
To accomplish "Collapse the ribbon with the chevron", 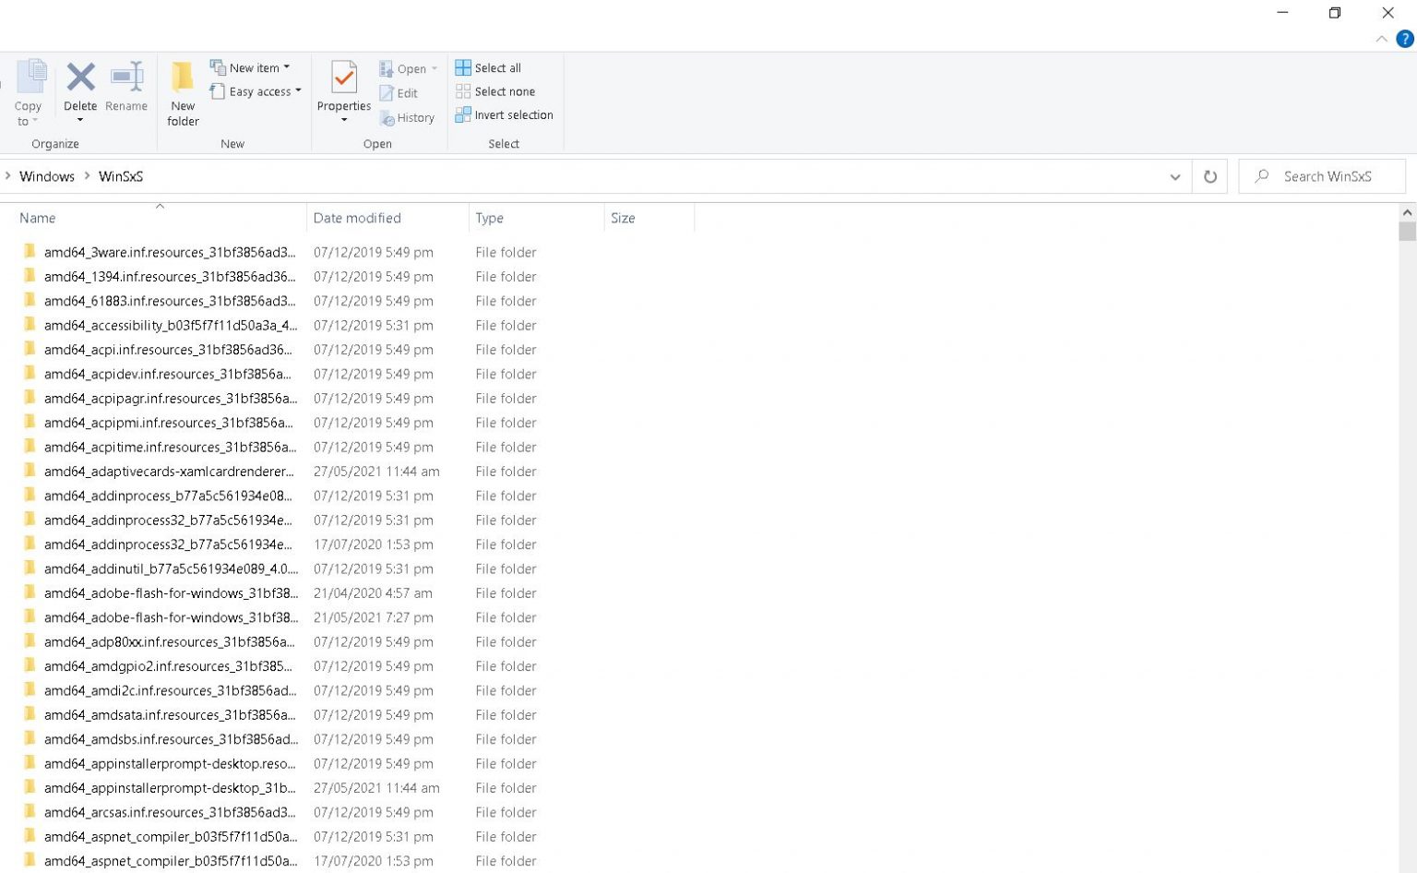I will click(1382, 39).
